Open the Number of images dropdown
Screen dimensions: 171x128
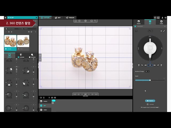tap(147, 71)
